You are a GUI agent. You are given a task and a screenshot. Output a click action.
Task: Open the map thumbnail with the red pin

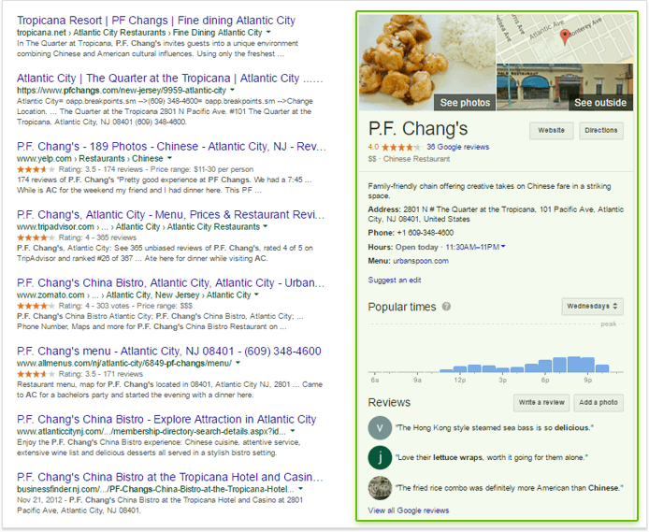tap(565, 38)
